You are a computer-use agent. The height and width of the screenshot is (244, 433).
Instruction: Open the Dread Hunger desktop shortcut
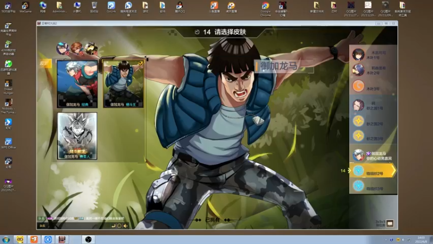tap(8, 87)
